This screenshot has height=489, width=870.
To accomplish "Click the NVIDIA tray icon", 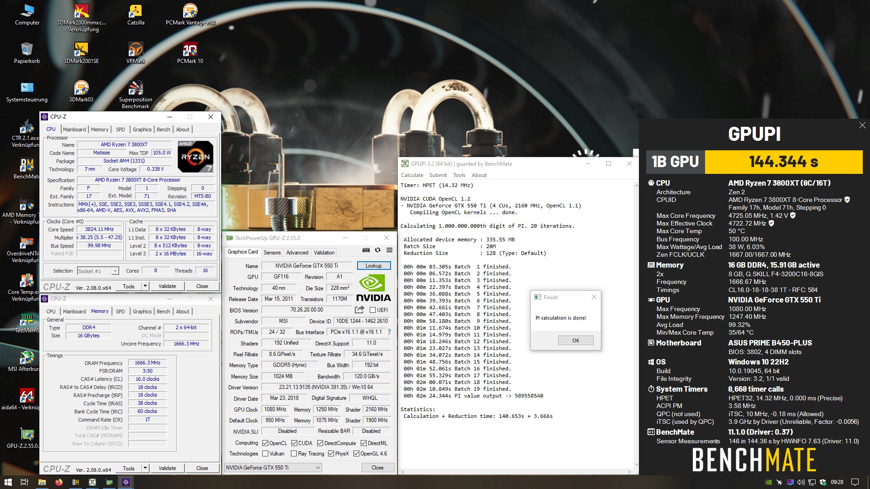I will coord(768,482).
